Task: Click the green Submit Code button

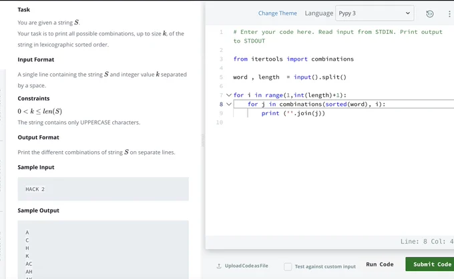Action: point(431,264)
